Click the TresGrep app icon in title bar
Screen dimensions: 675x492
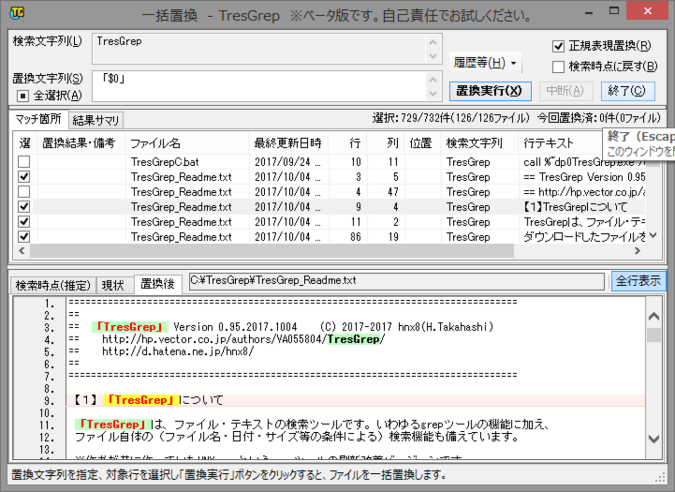click(x=17, y=13)
